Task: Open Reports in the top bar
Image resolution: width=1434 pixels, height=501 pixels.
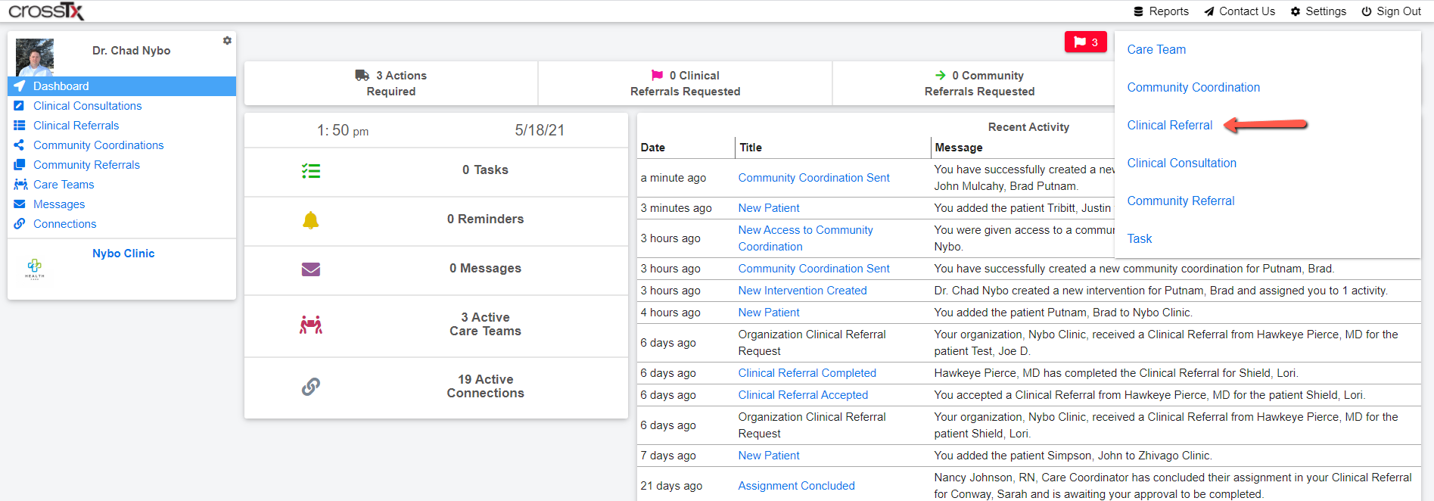Action: point(1161,11)
